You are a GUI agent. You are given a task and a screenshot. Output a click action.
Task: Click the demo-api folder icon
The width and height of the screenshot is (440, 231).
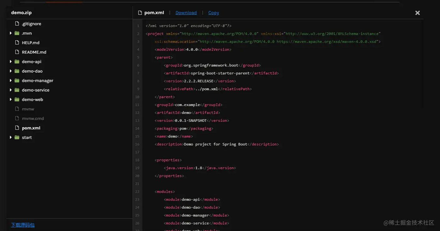click(x=17, y=61)
